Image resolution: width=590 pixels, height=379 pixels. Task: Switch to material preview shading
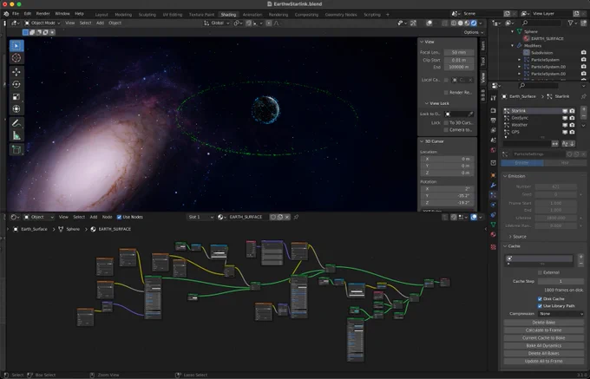[467, 23]
